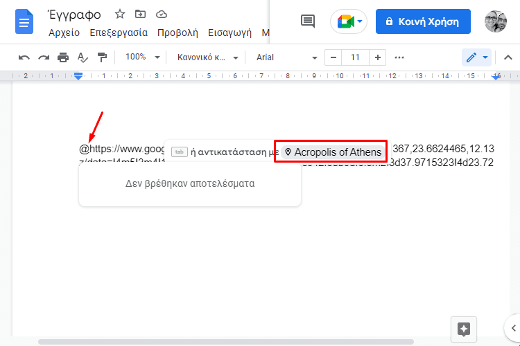Undo the last action

pos(24,57)
